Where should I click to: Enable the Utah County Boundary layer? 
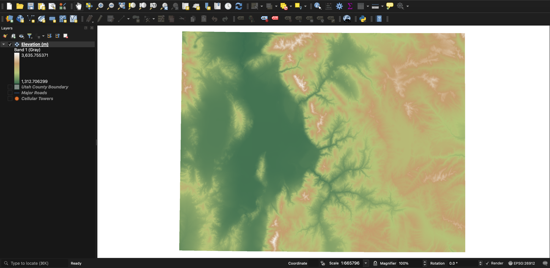click(10, 87)
